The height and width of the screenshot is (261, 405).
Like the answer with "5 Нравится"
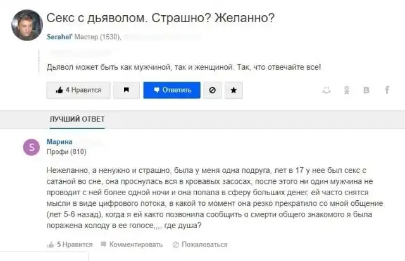tap(70, 244)
